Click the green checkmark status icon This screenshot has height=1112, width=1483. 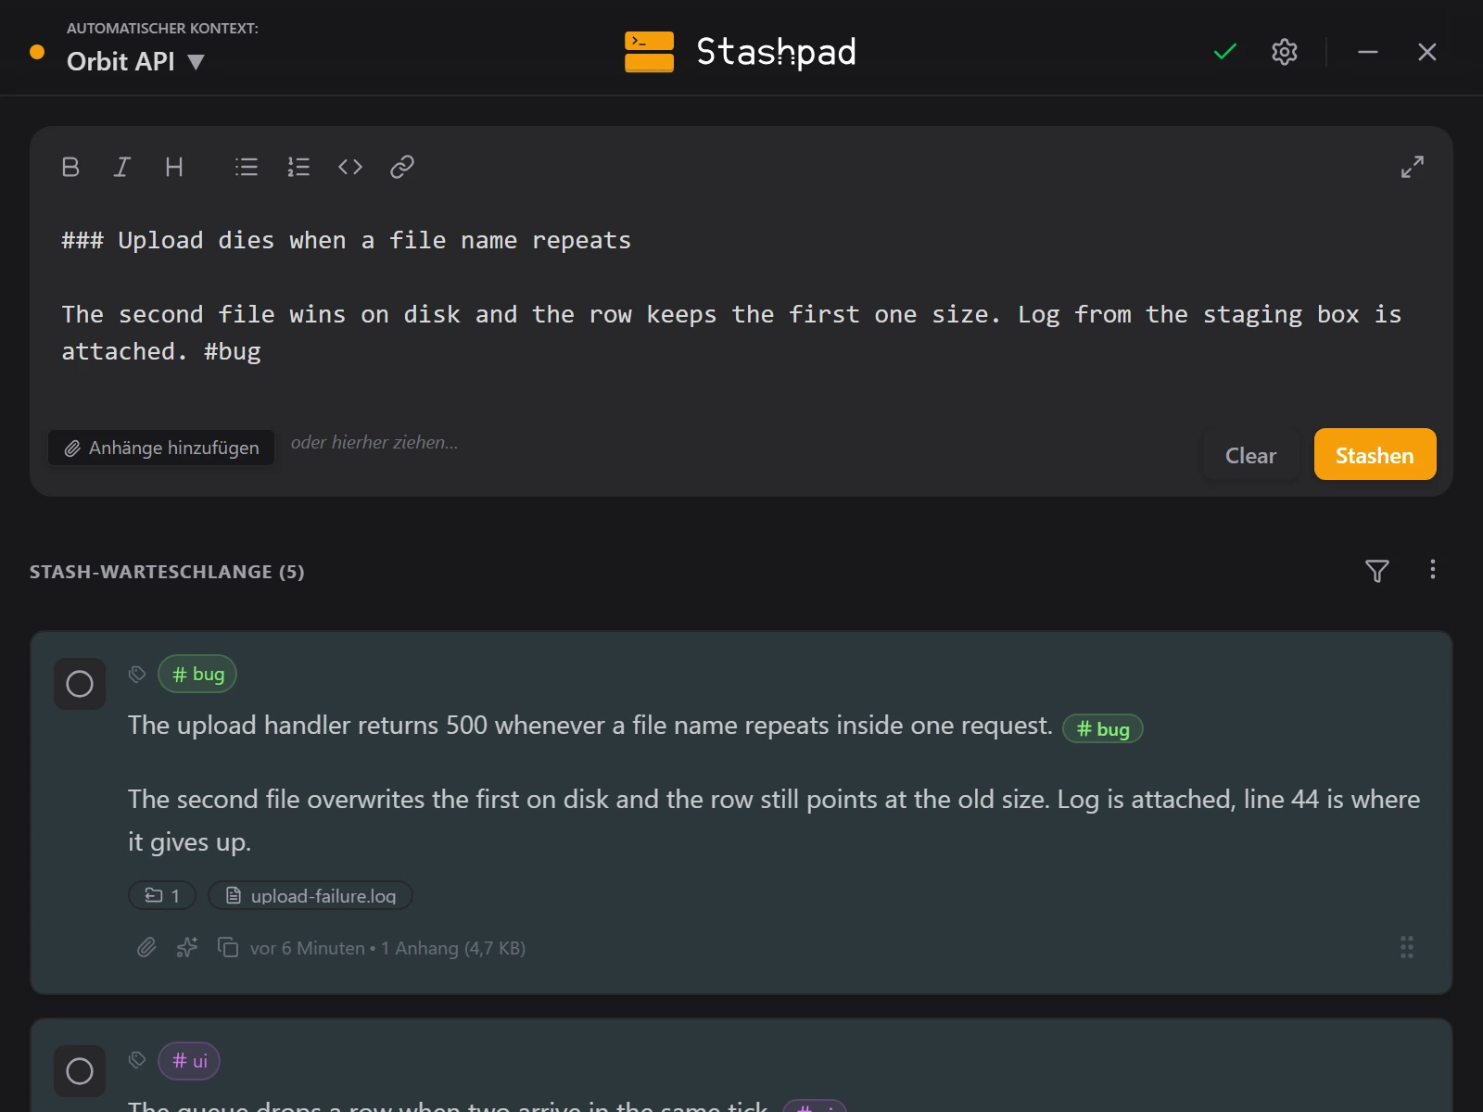click(1225, 52)
